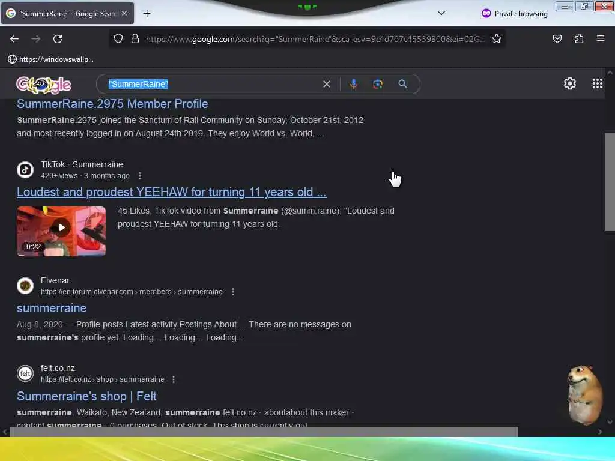Click the hamster desktop mascot
615x461 pixels.
[585, 395]
